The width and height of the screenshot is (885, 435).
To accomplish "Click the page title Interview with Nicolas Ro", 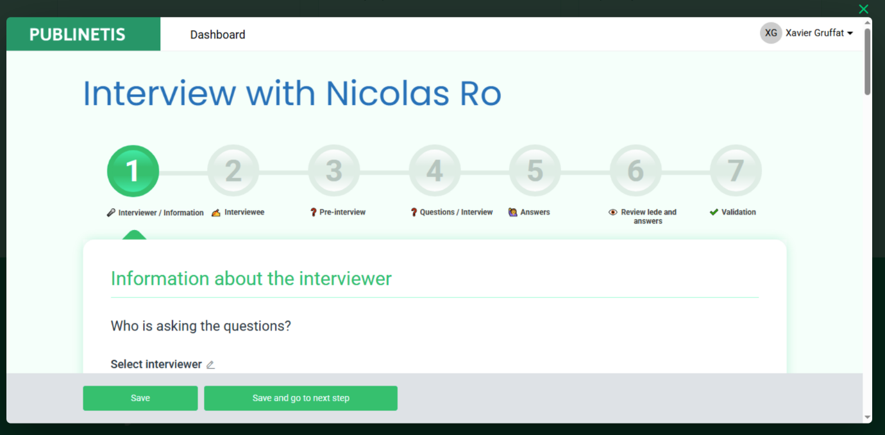I will pyautogui.click(x=292, y=94).
